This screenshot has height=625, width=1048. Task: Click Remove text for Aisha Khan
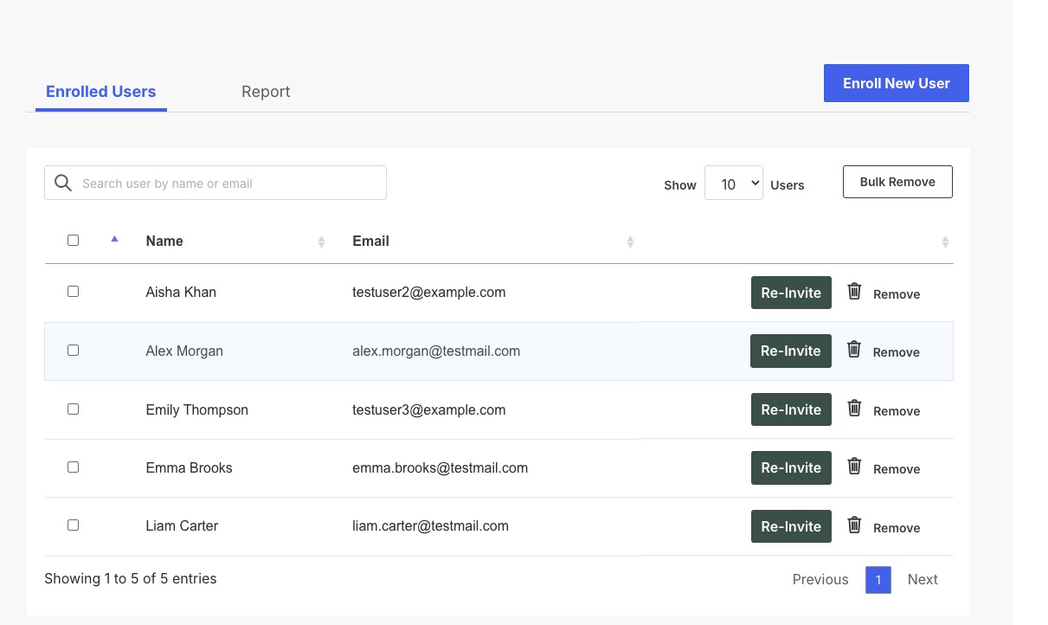897,294
